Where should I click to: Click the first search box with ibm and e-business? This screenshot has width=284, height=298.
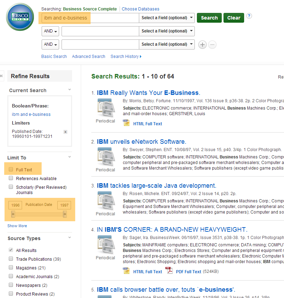(x=90, y=18)
